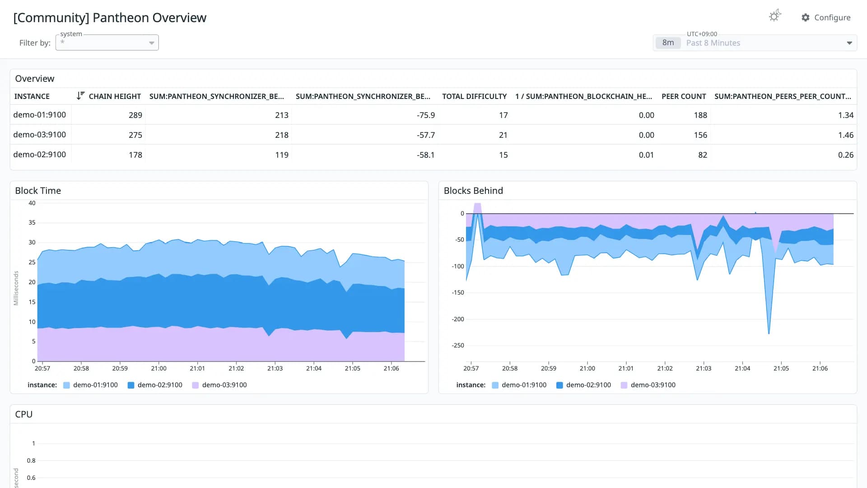Sort by PEER COUNT column header
The height and width of the screenshot is (488, 867).
(x=684, y=96)
